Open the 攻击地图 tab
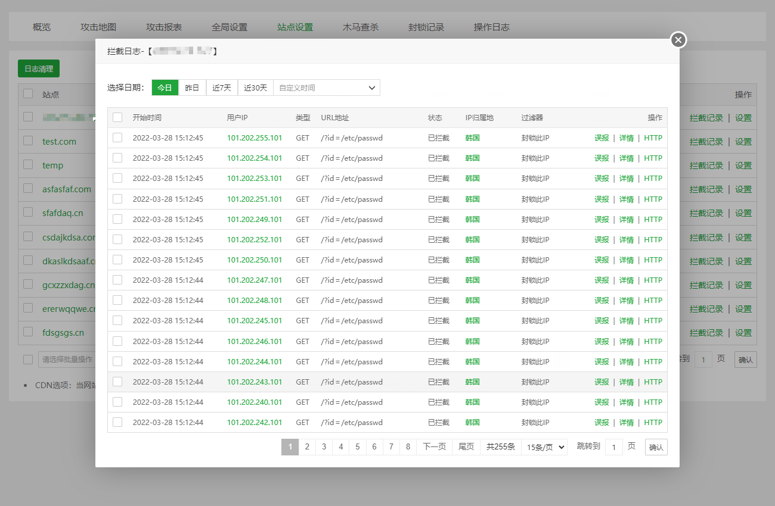This screenshot has height=506, width=775. tap(98, 27)
